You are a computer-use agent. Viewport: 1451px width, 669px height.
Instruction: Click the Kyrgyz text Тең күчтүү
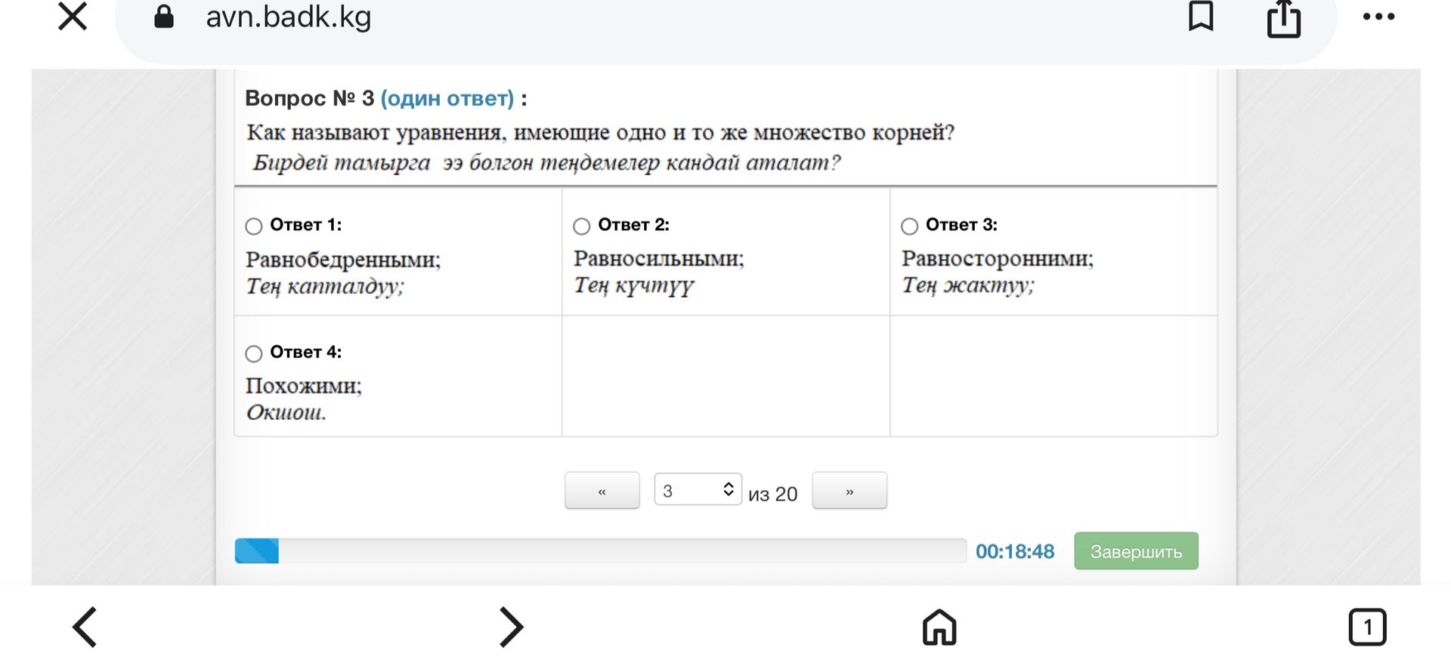click(633, 285)
